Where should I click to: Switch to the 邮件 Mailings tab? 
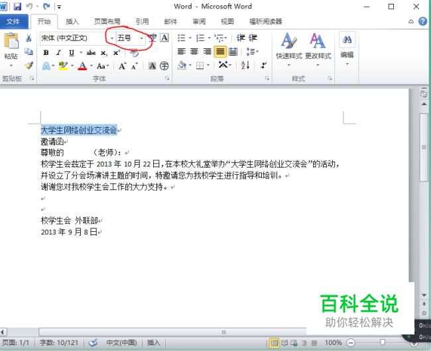coord(170,21)
